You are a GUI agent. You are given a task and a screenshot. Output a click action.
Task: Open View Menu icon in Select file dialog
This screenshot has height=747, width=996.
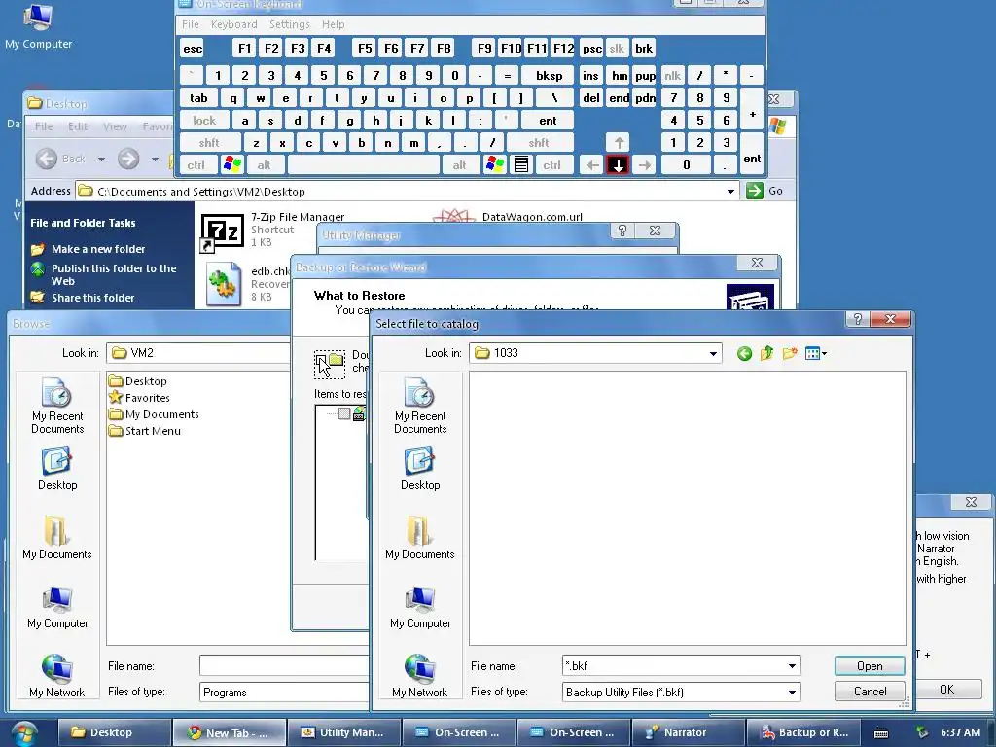tap(816, 353)
